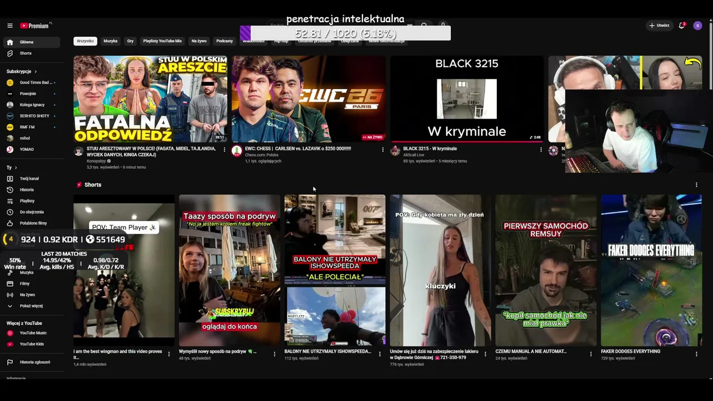Viewport: 713px width, 401px height.
Task: Open the SERHITO SHOTY subscription channel
Action: pyautogui.click(x=31, y=116)
